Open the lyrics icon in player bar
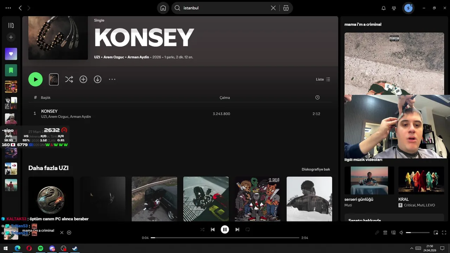The image size is (450, 253). pos(377,233)
